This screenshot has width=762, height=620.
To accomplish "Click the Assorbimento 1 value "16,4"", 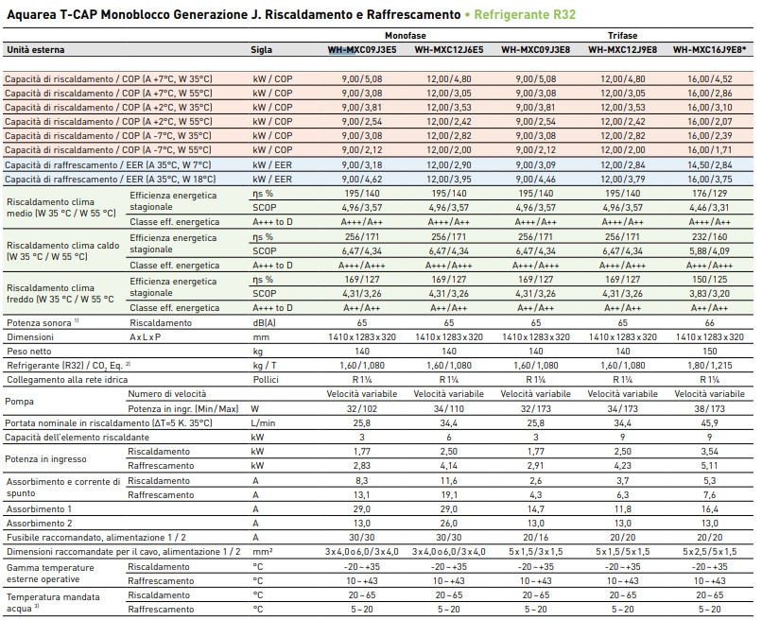I will pyautogui.click(x=709, y=508).
